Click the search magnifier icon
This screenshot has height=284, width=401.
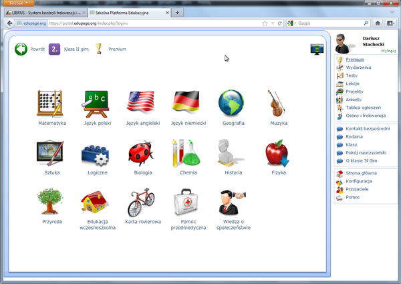(366, 23)
